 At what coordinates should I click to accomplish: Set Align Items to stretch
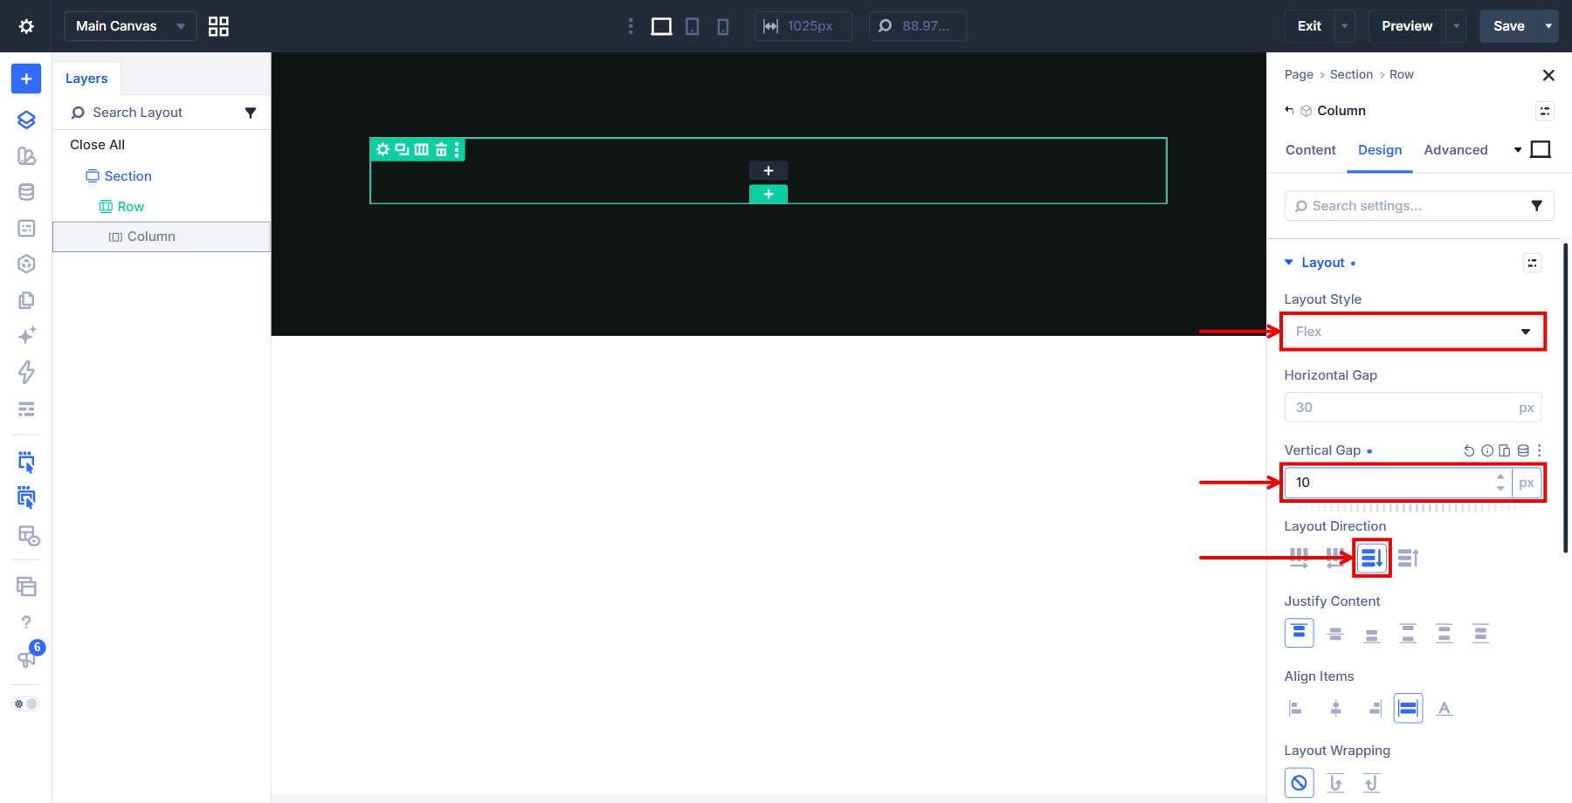[x=1408, y=708]
